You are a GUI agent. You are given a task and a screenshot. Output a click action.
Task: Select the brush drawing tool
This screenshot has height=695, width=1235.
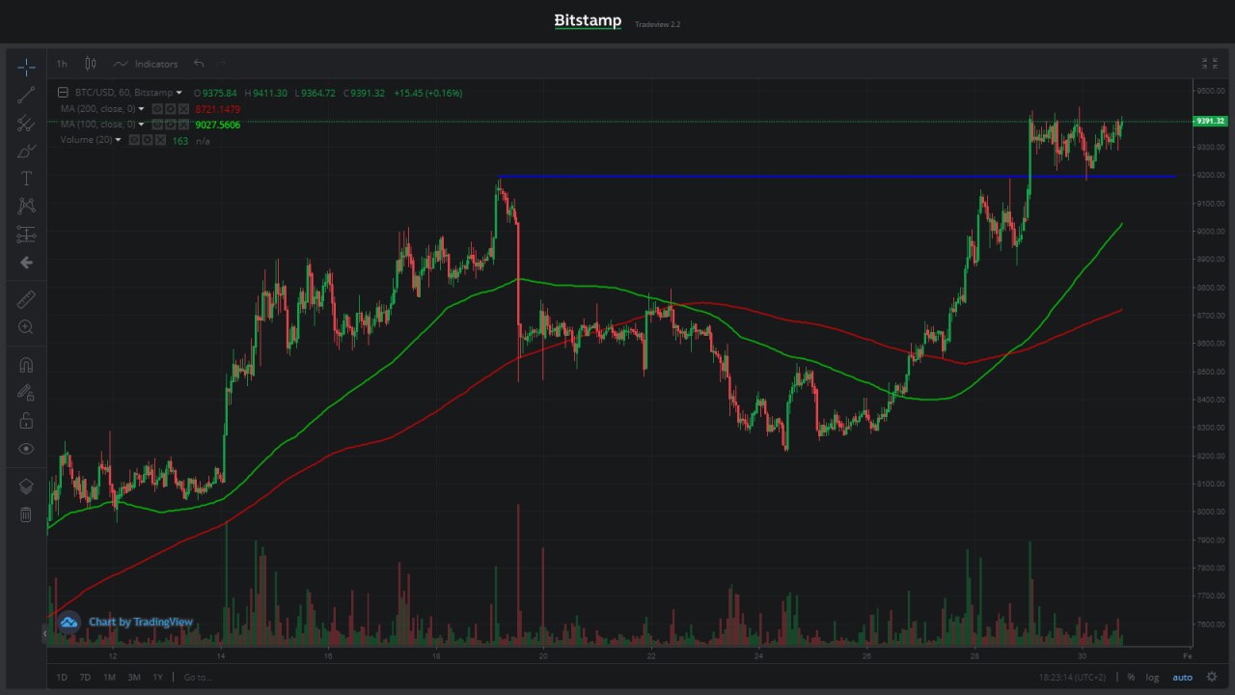pos(26,151)
